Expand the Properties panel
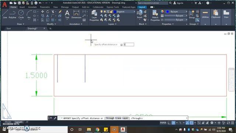Screen dimensions: 236x133 tap(168, 24)
